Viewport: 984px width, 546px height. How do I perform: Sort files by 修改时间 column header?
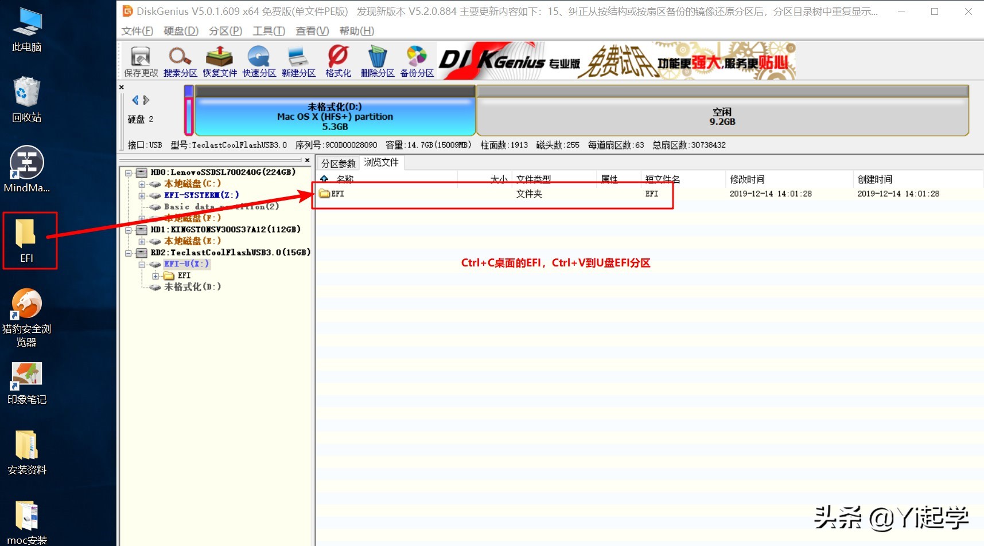(x=747, y=179)
